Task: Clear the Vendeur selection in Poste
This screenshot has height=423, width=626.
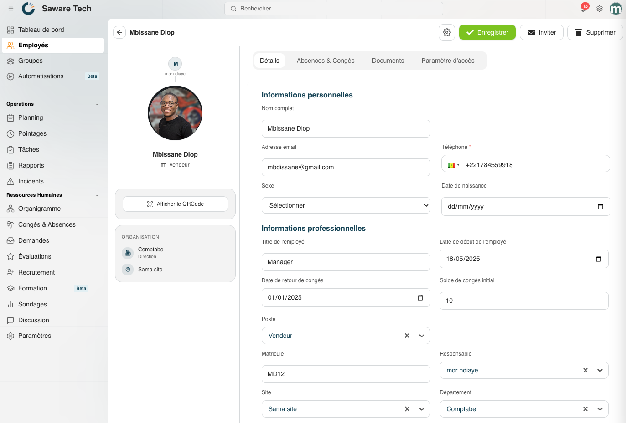Action: point(407,336)
